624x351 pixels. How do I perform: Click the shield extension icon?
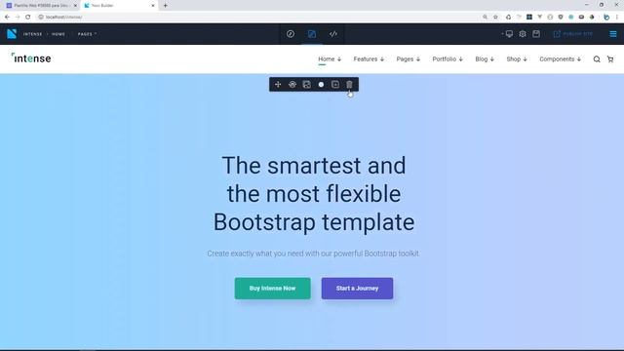click(561, 18)
